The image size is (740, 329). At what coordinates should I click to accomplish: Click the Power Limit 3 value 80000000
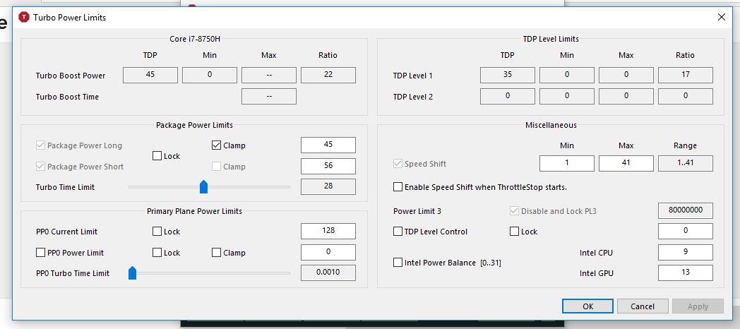point(685,210)
